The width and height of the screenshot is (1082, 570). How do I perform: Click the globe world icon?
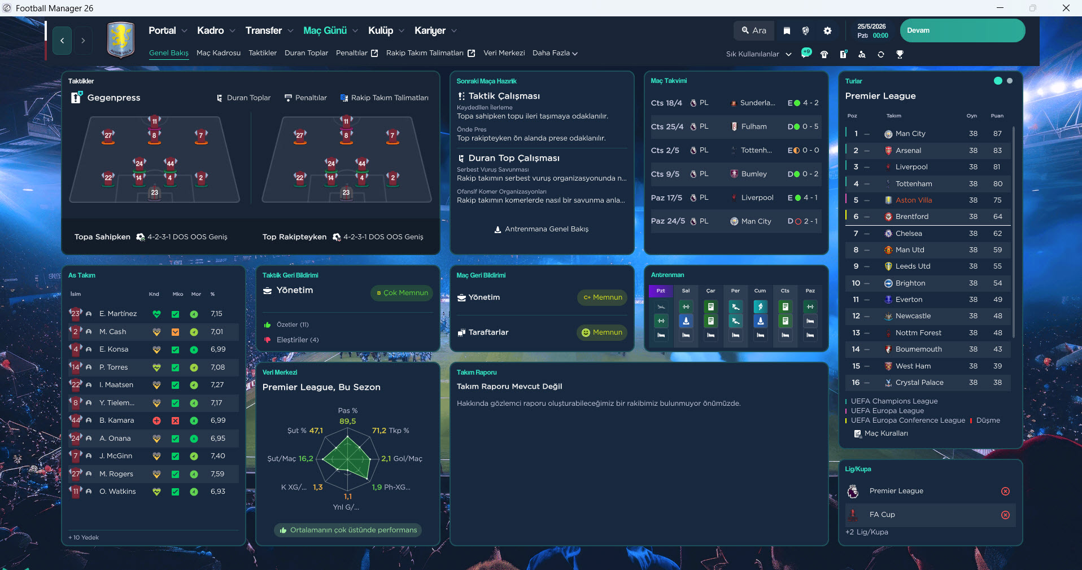tap(806, 31)
